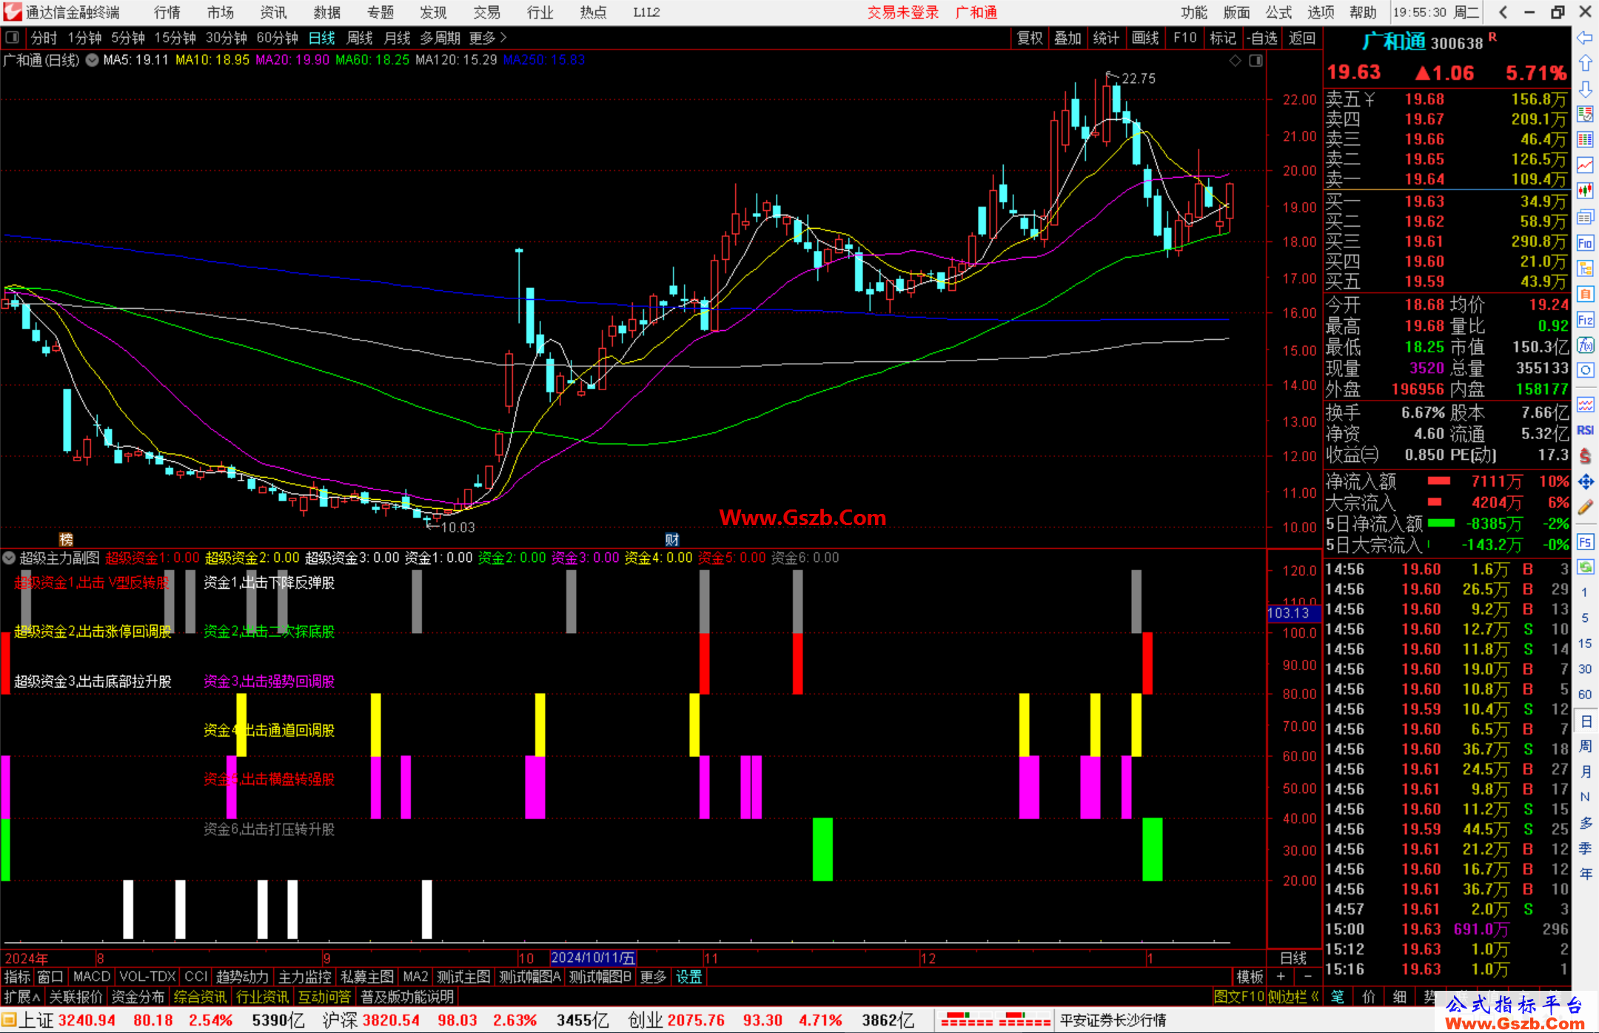Select the 年 yearly period in the sidebar
The image size is (1599, 1033).
(x=1586, y=874)
